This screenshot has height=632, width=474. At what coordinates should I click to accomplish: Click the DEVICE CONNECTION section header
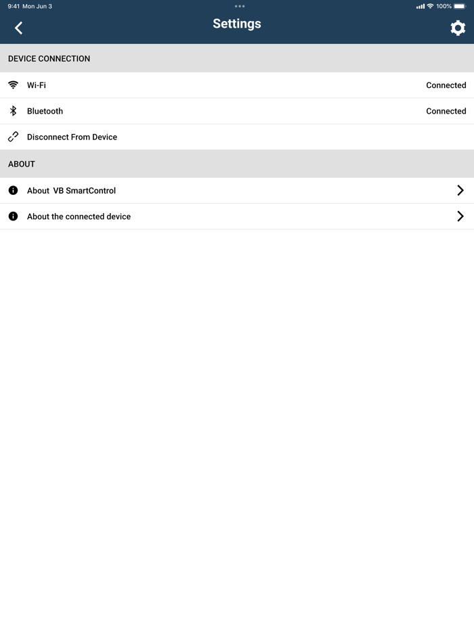(49, 58)
